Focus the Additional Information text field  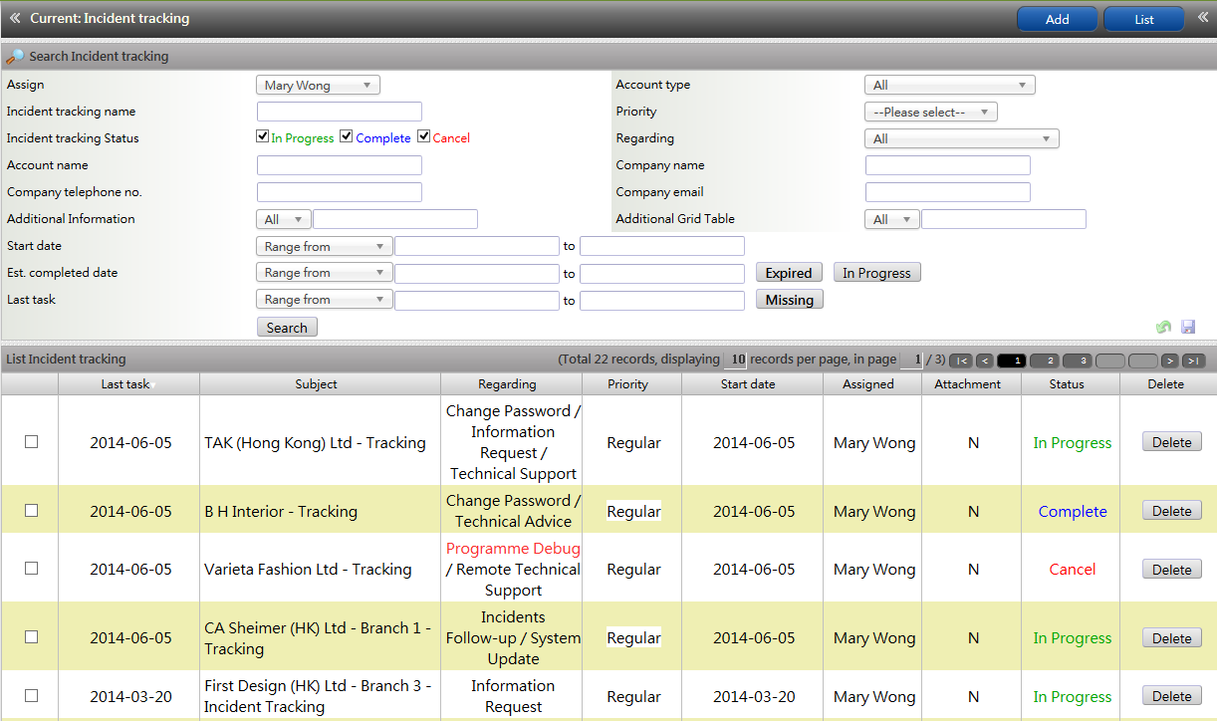pos(395,219)
